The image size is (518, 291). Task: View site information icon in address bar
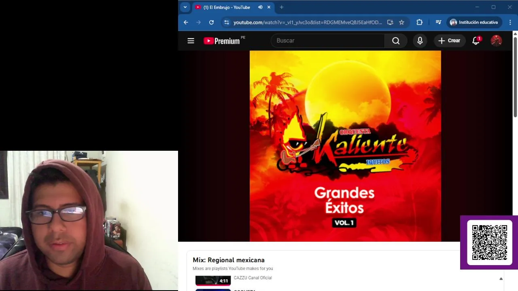pyautogui.click(x=226, y=22)
